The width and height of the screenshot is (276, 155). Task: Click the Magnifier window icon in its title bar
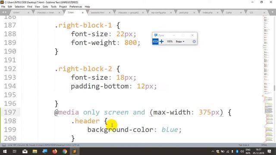coord(156,35)
